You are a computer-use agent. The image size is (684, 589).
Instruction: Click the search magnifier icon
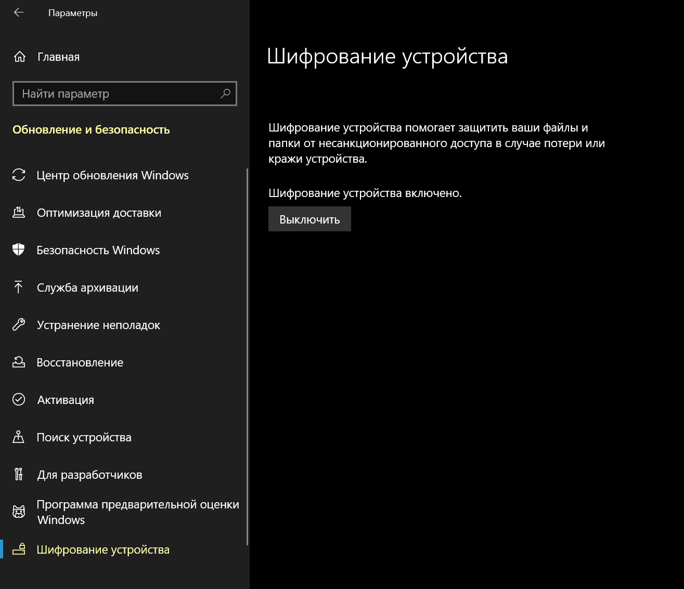225,94
